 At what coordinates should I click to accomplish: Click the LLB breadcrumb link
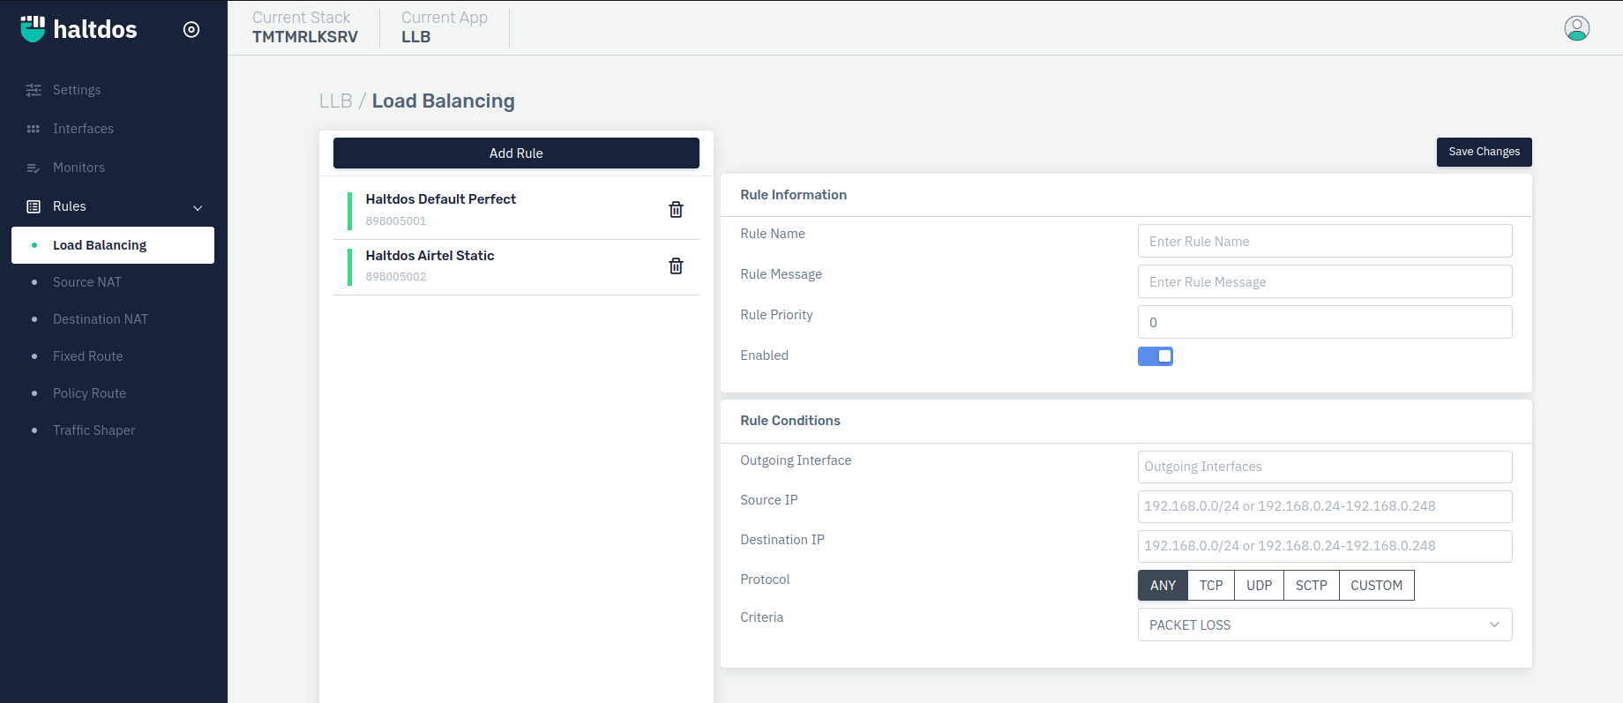pos(335,101)
